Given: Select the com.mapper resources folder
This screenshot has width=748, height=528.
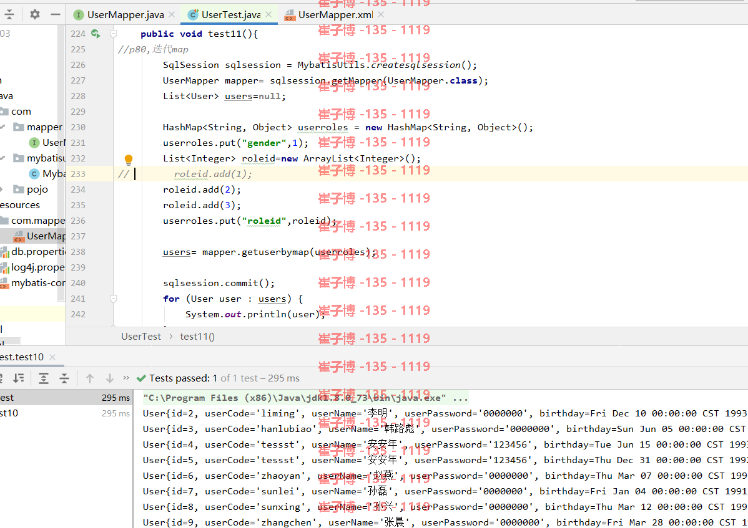Looking at the screenshot, I should click(32, 221).
